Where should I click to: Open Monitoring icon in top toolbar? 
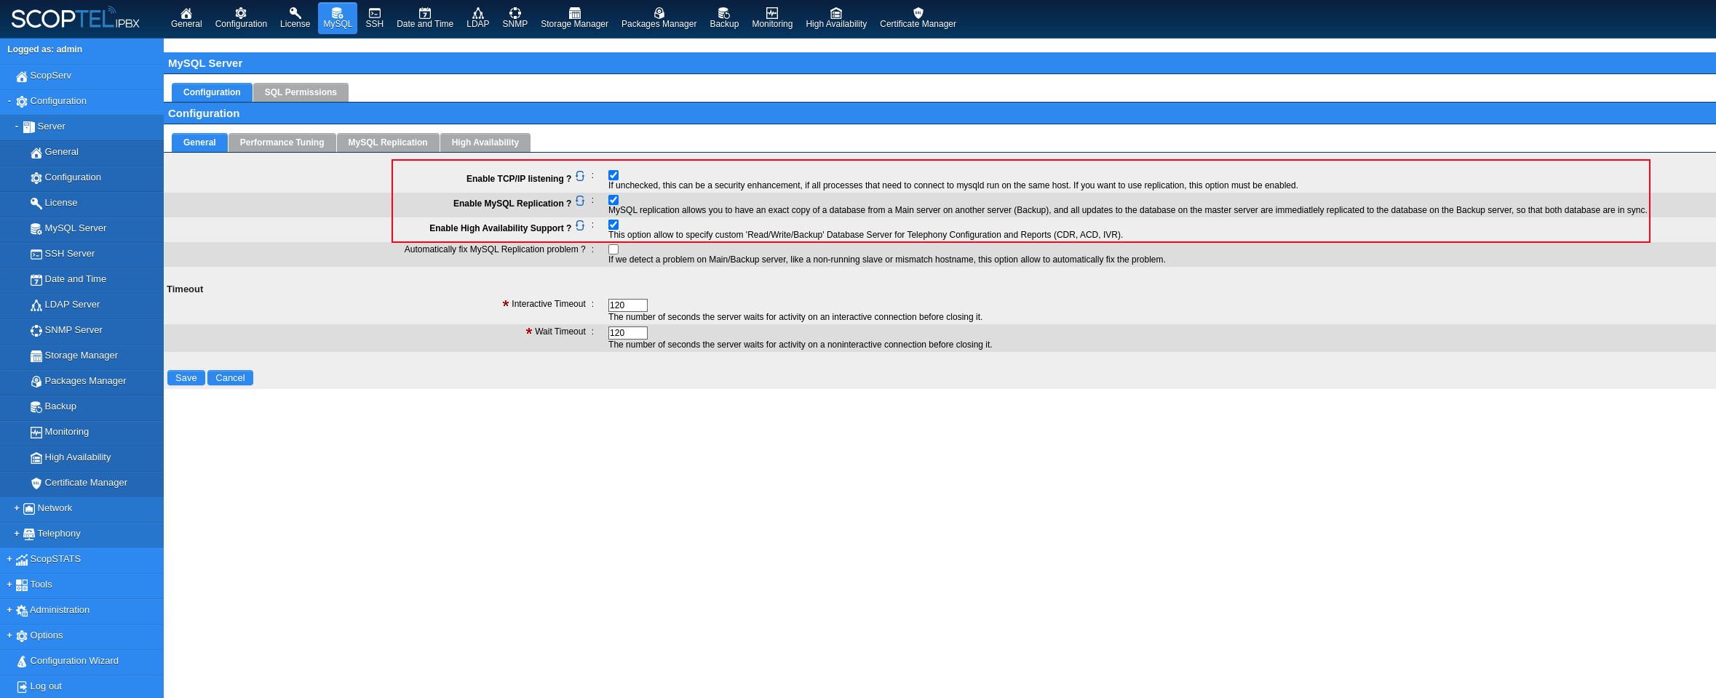tap(772, 18)
